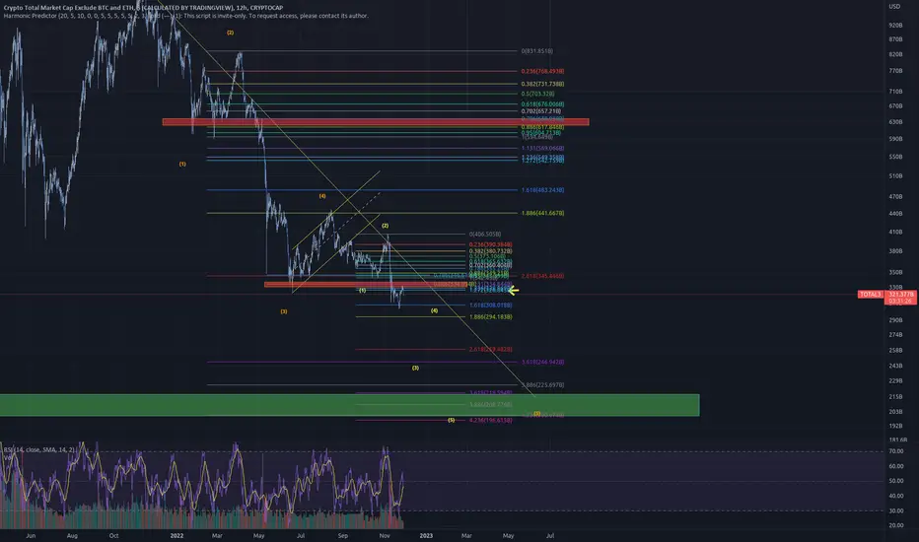Click the 70.00 RSI scale label
Screen dimensions: 919x542
[895, 451]
